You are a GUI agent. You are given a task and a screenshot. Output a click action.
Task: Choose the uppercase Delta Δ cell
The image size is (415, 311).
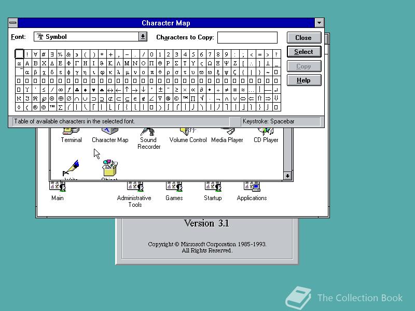52,63
